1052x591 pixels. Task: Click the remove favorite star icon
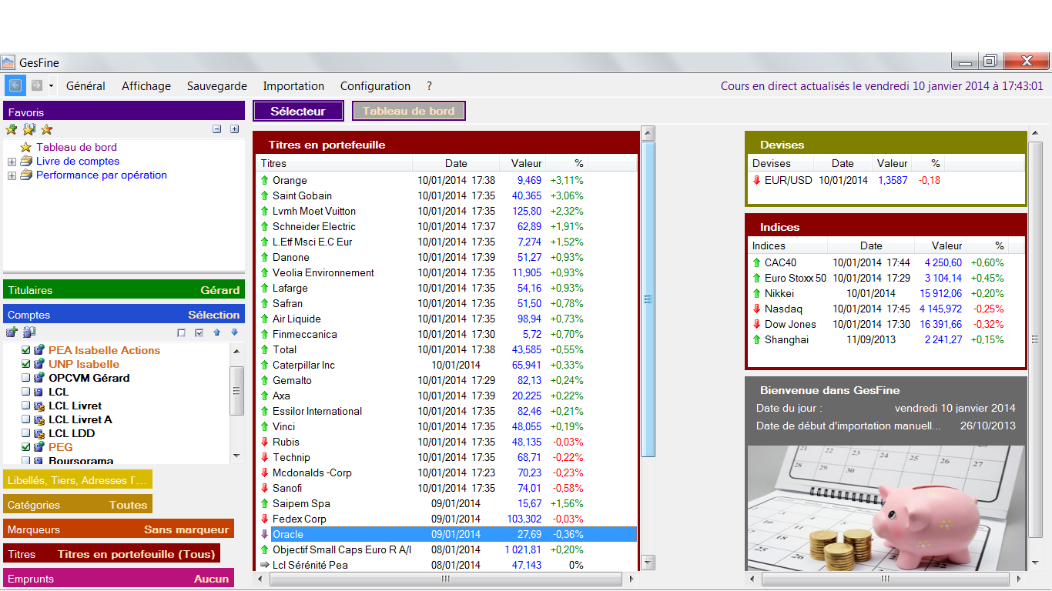47,129
